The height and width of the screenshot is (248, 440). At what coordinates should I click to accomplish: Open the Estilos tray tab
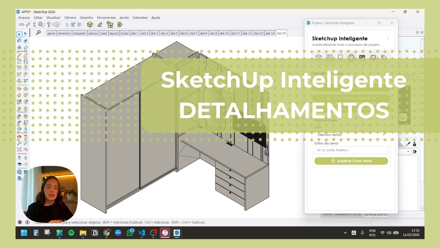[x=328, y=214]
